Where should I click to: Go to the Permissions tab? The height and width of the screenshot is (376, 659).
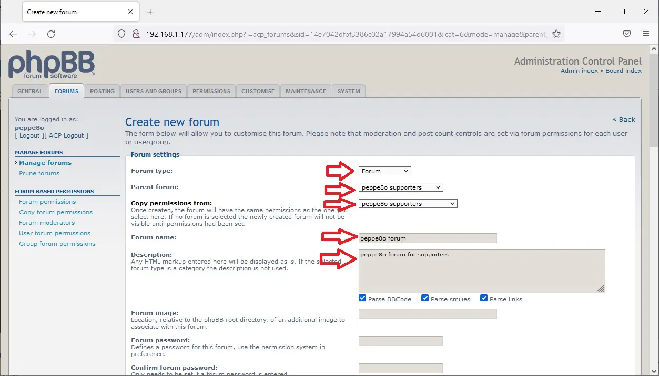tap(211, 91)
